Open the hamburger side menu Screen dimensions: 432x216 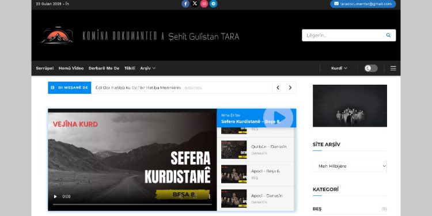coord(393,68)
